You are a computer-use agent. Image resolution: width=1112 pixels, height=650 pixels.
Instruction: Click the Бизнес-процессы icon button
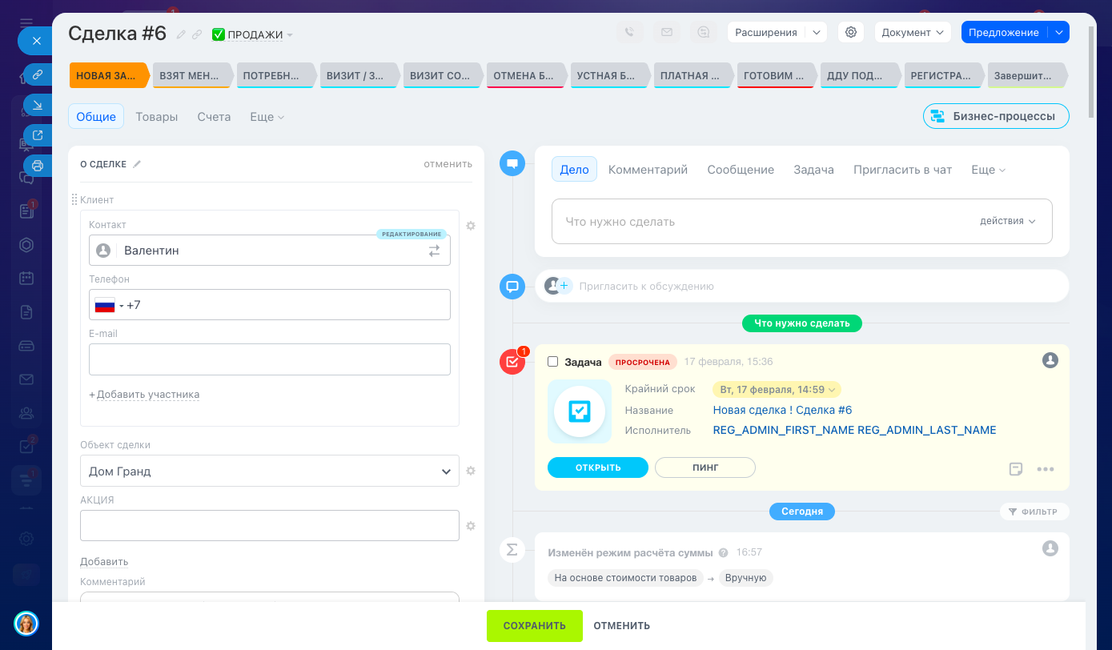click(996, 116)
